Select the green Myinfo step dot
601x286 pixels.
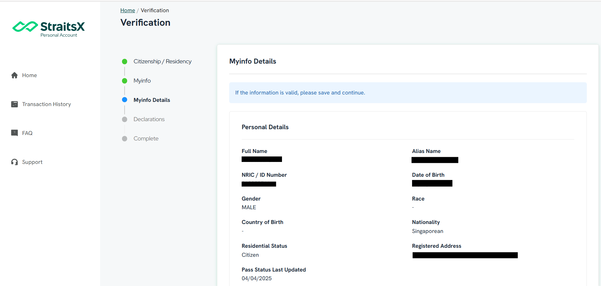pos(125,81)
